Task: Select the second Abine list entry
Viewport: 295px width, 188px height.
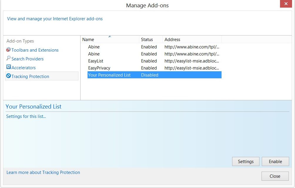Action: point(94,54)
